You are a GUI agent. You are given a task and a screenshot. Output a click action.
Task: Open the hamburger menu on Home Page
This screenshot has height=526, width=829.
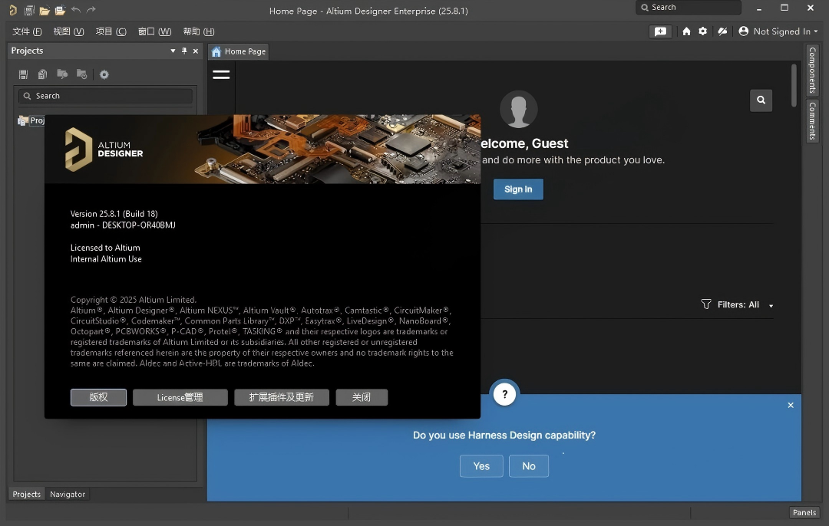[221, 74]
